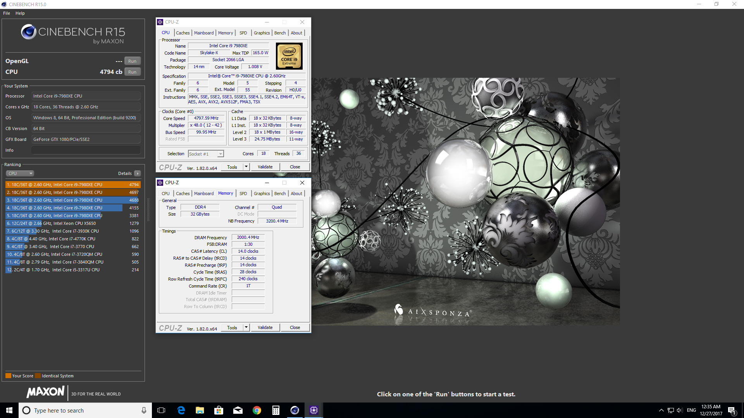Image resolution: width=744 pixels, height=418 pixels.
Task: Open the Socket #1 selection dropdown
Action: click(x=206, y=154)
